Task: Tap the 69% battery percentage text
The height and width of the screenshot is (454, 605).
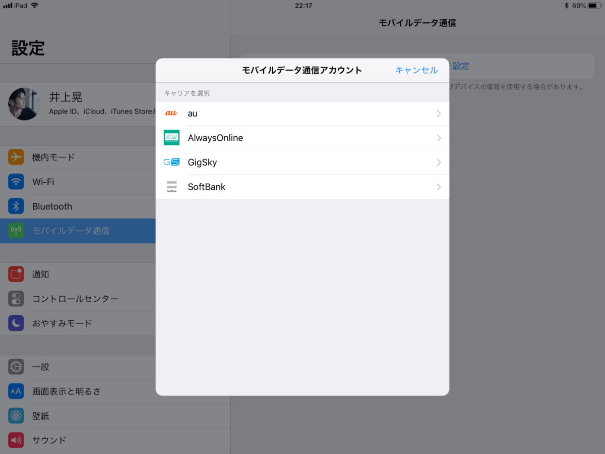Action: click(x=579, y=6)
